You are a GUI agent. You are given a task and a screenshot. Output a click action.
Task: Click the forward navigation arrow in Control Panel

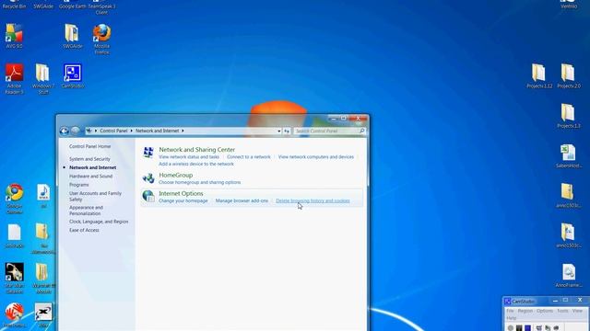(76, 131)
